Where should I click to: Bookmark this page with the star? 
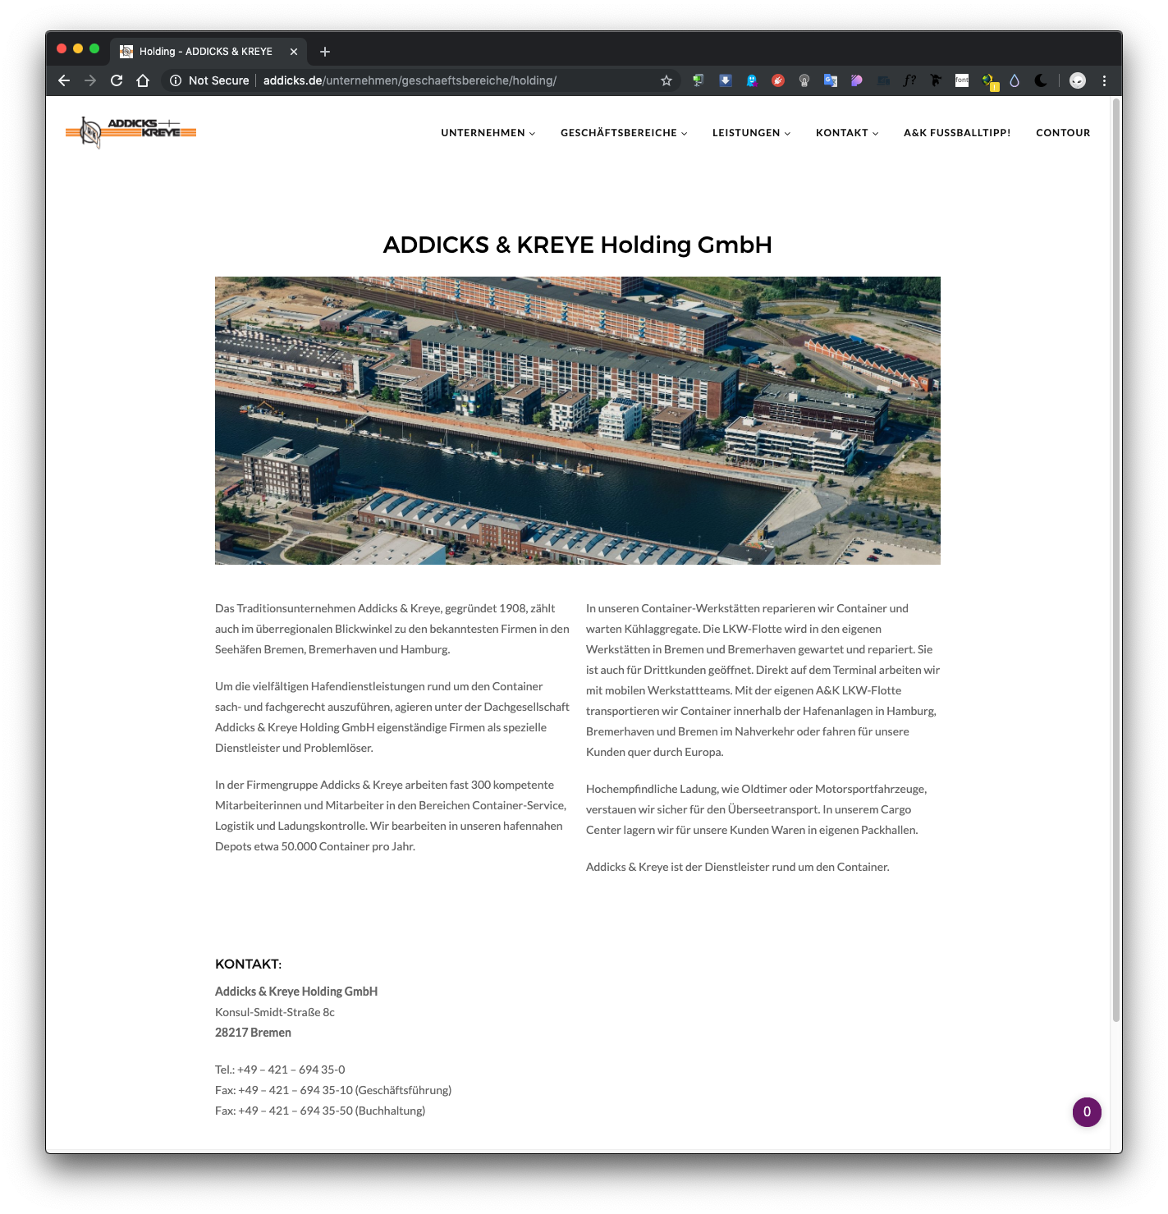tap(666, 80)
